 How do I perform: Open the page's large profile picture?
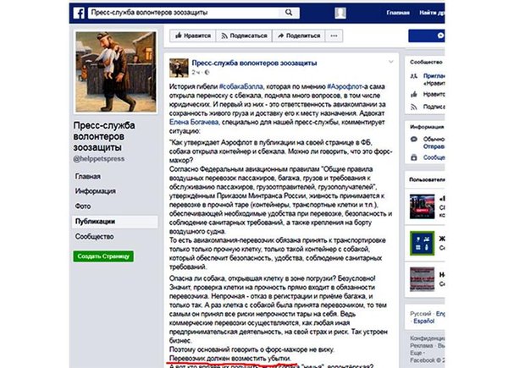click(x=116, y=72)
